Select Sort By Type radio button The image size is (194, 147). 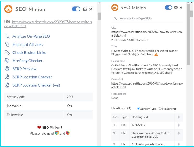click(x=138, y=109)
